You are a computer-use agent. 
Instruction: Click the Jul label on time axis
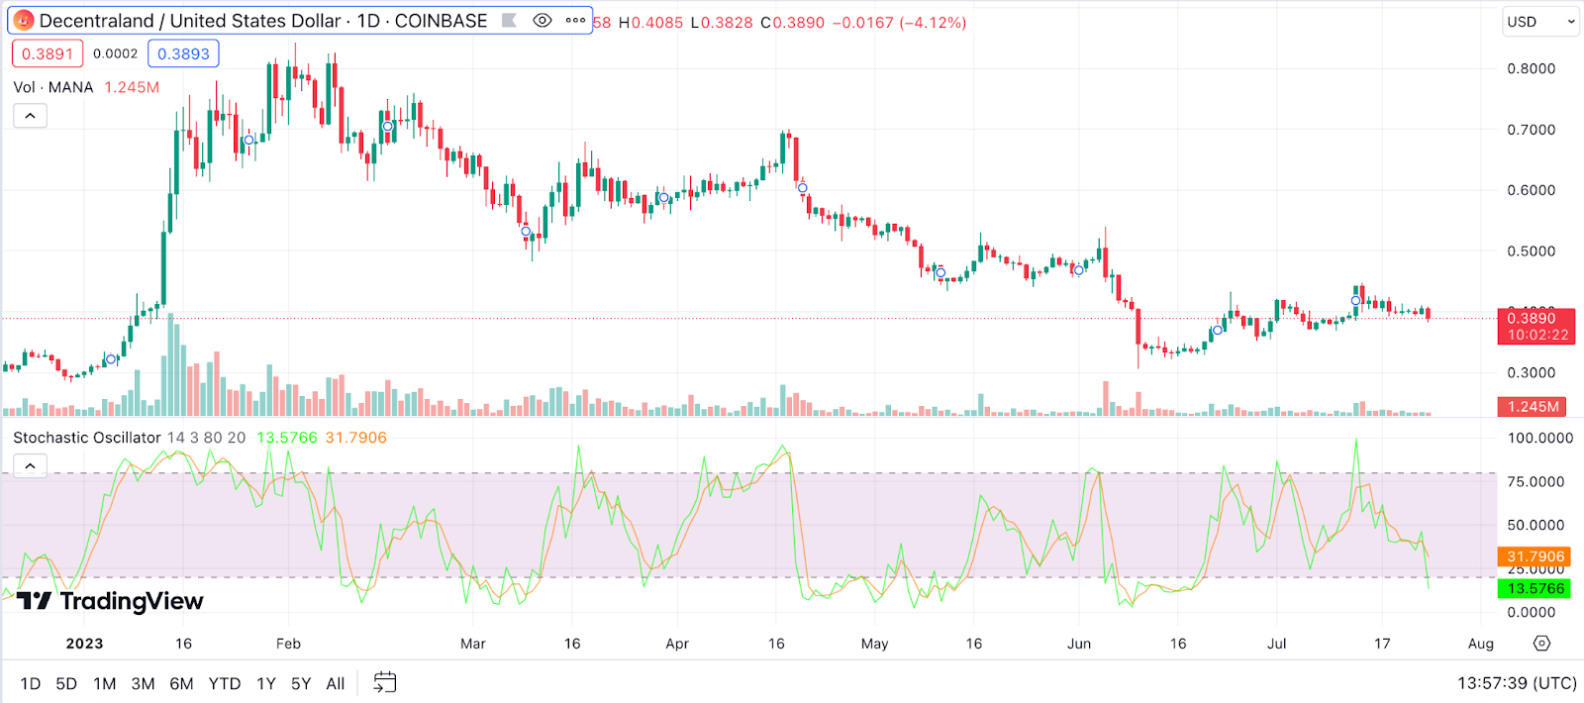coord(1277,644)
